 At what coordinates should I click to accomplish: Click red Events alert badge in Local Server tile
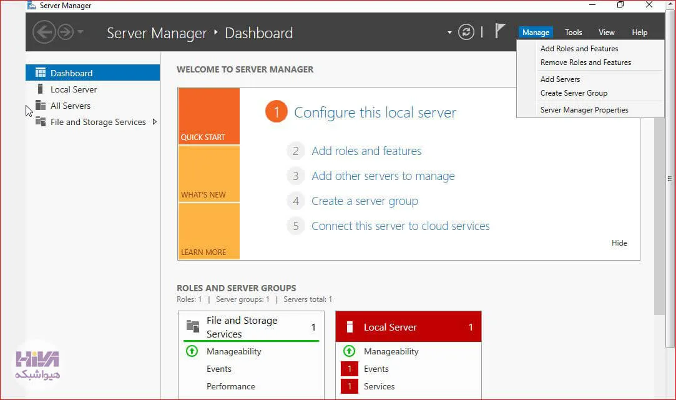(x=349, y=369)
